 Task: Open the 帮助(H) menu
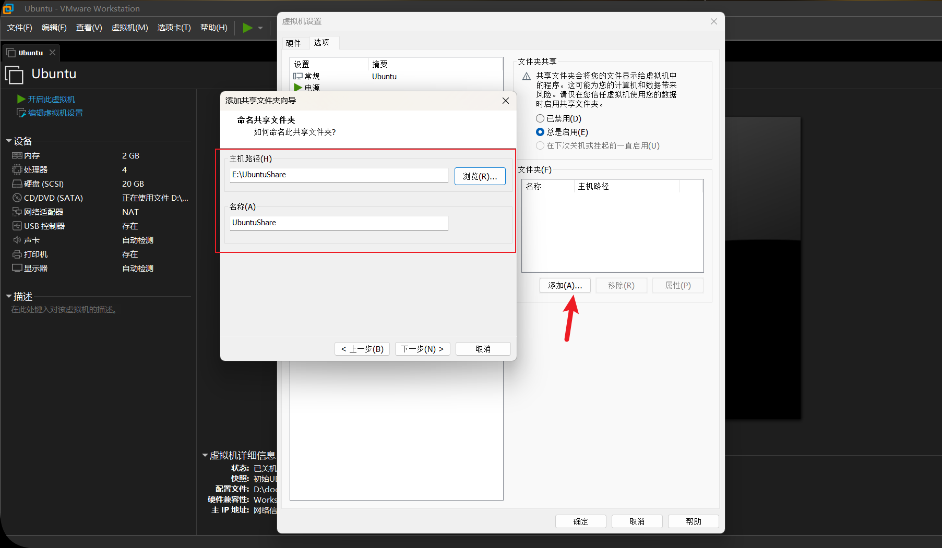coord(214,28)
